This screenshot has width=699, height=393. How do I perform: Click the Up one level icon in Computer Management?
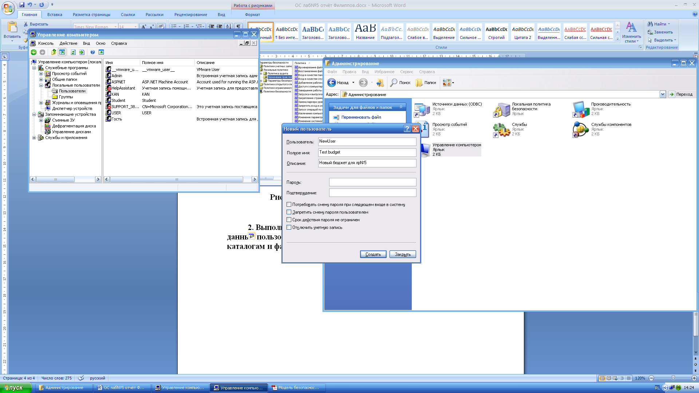pos(54,52)
